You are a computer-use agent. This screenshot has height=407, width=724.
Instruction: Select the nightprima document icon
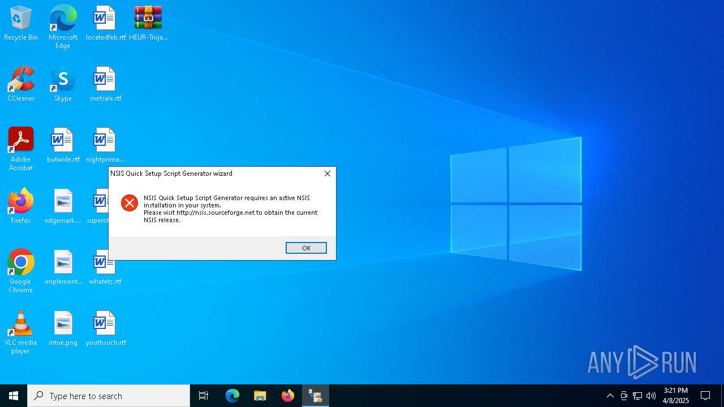[x=105, y=145]
